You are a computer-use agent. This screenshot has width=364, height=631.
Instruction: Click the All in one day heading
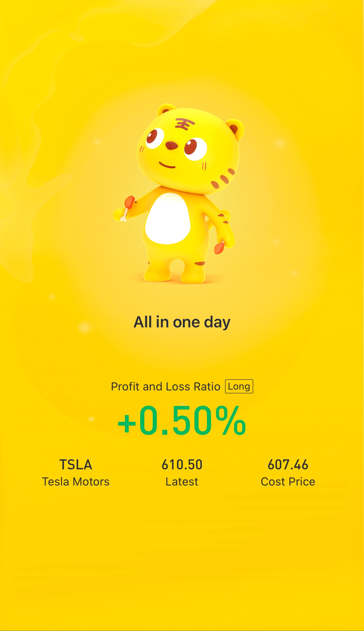tap(182, 322)
